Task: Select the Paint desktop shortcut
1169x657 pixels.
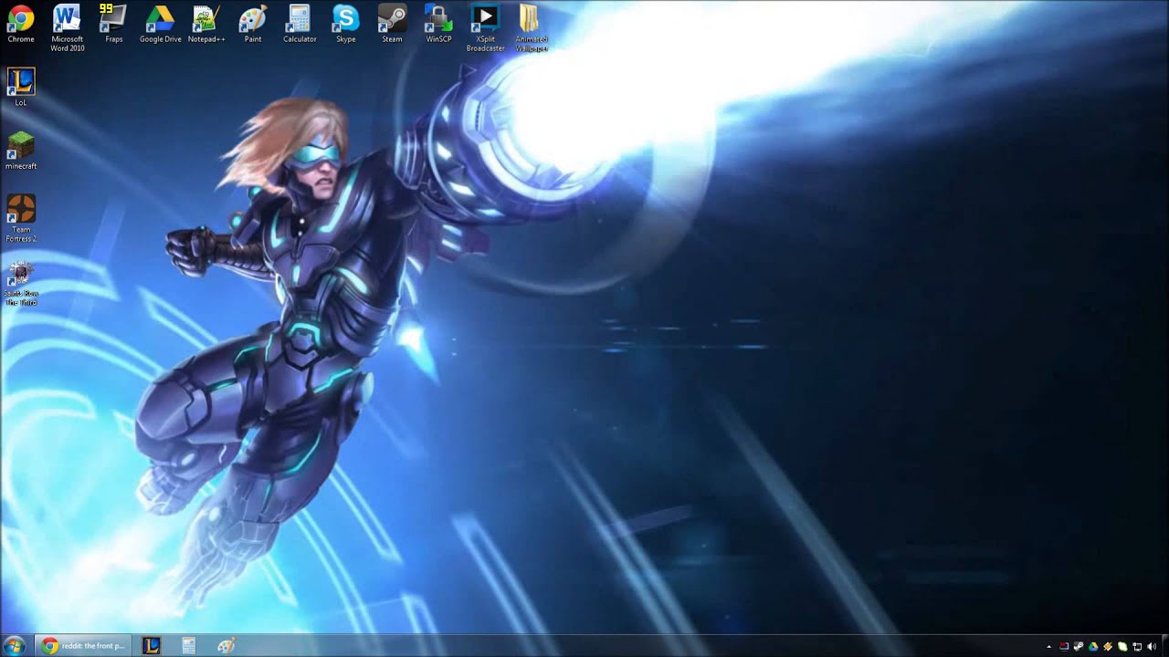Action: coord(253,25)
